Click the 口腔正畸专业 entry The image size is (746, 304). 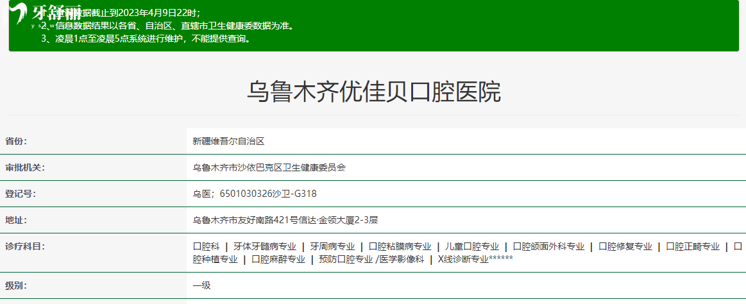pos(693,246)
